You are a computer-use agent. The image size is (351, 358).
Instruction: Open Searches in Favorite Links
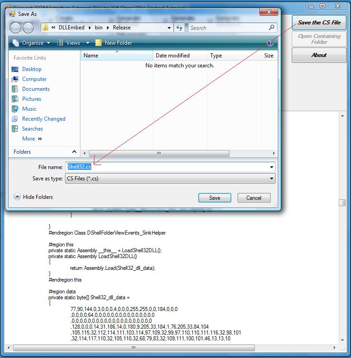coord(33,129)
